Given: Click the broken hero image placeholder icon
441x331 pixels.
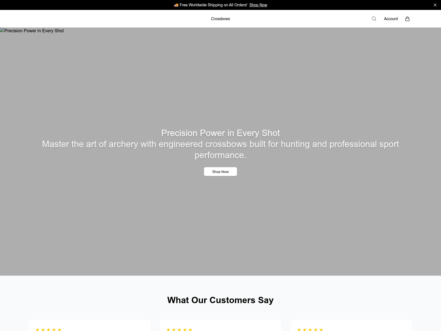Looking at the screenshot, I should [x=2, y=30].
